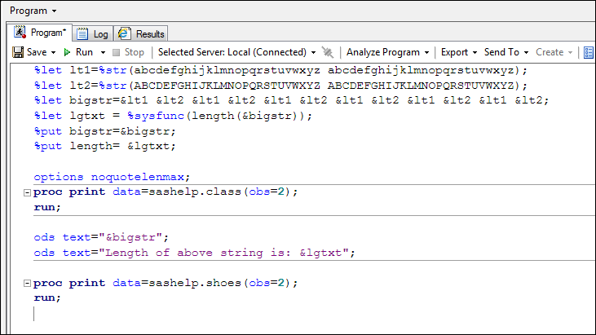Collapse the proc print sashelp.class block
This screenshot has width=596, height=335.
(27, 192)
